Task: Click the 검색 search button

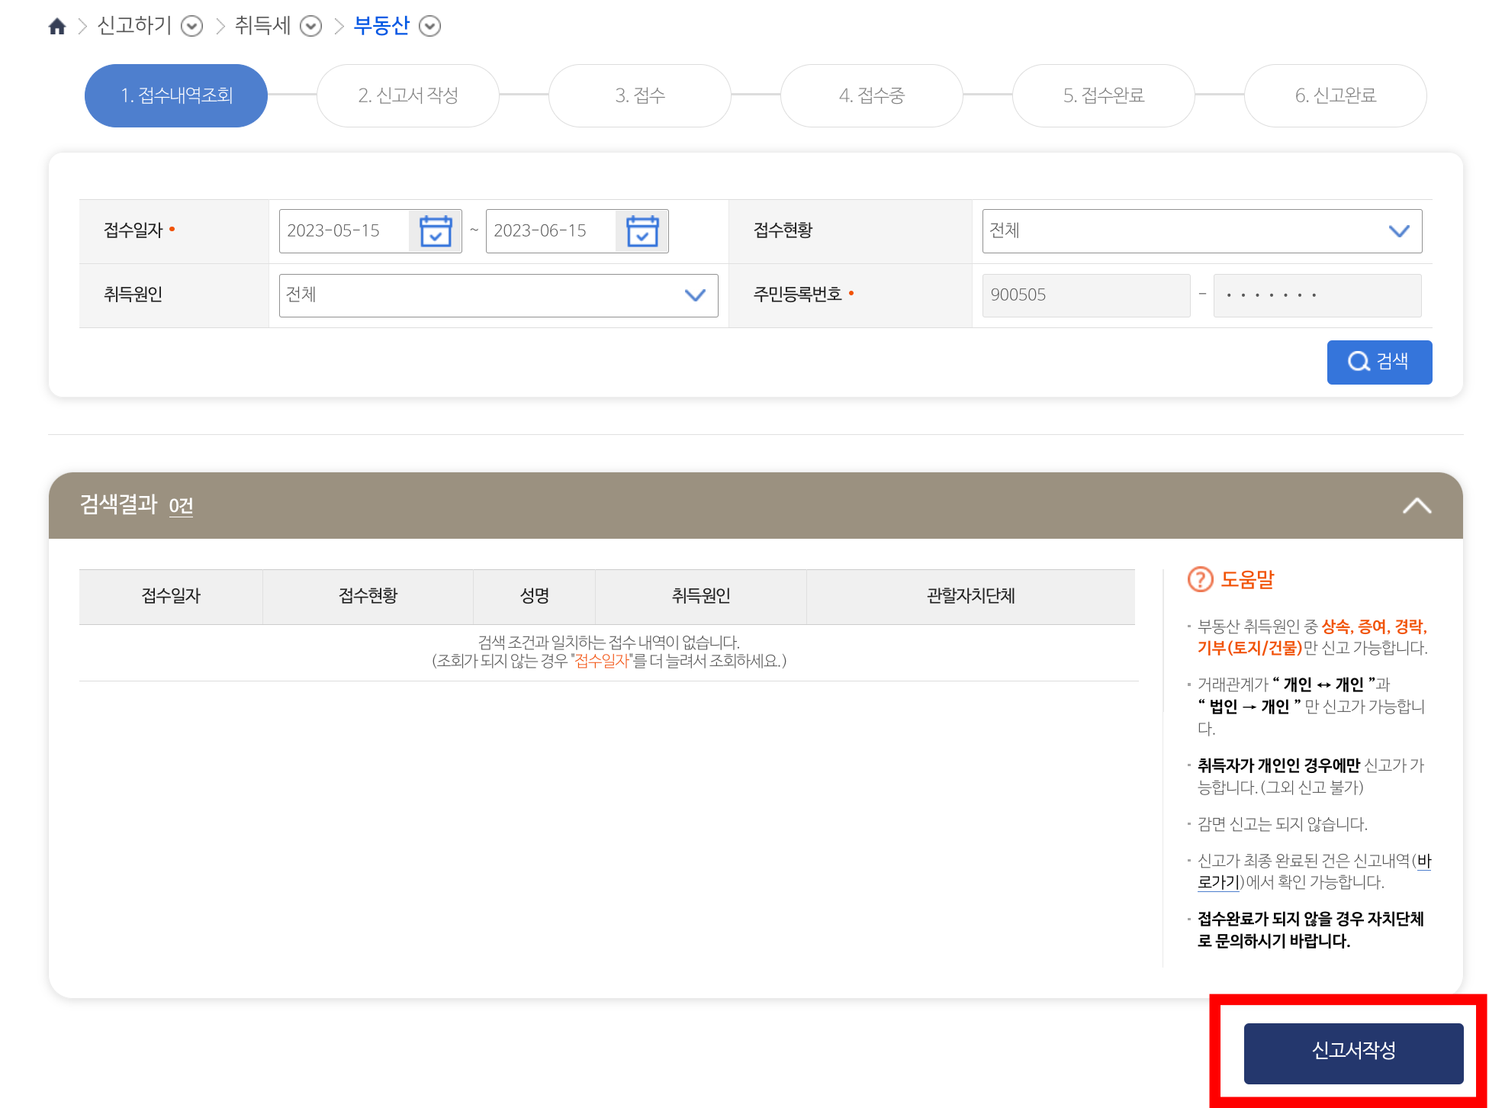Action: pyautogui.click(x=1379, y=362)
